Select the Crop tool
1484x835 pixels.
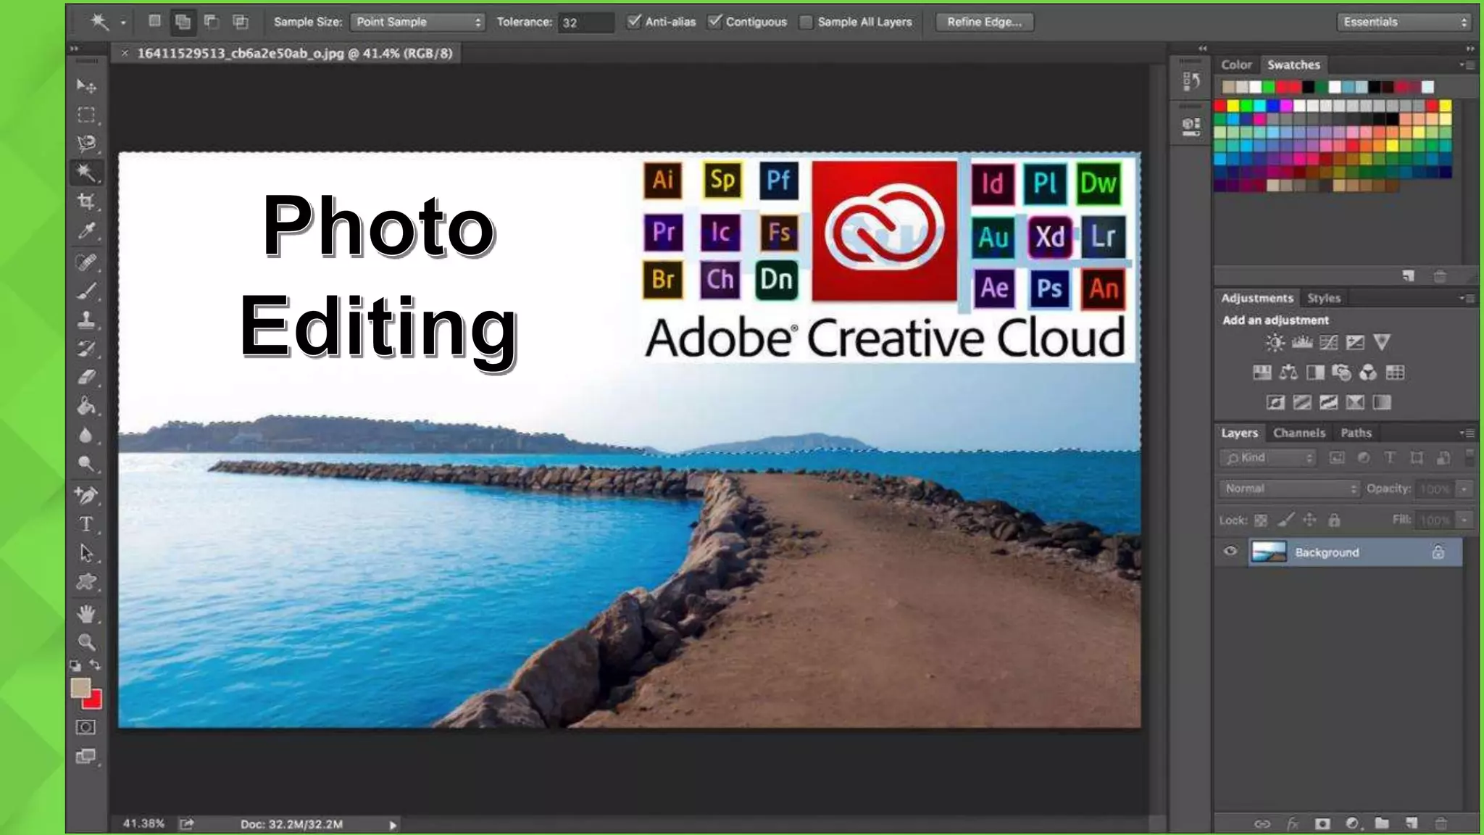[86, 202]
